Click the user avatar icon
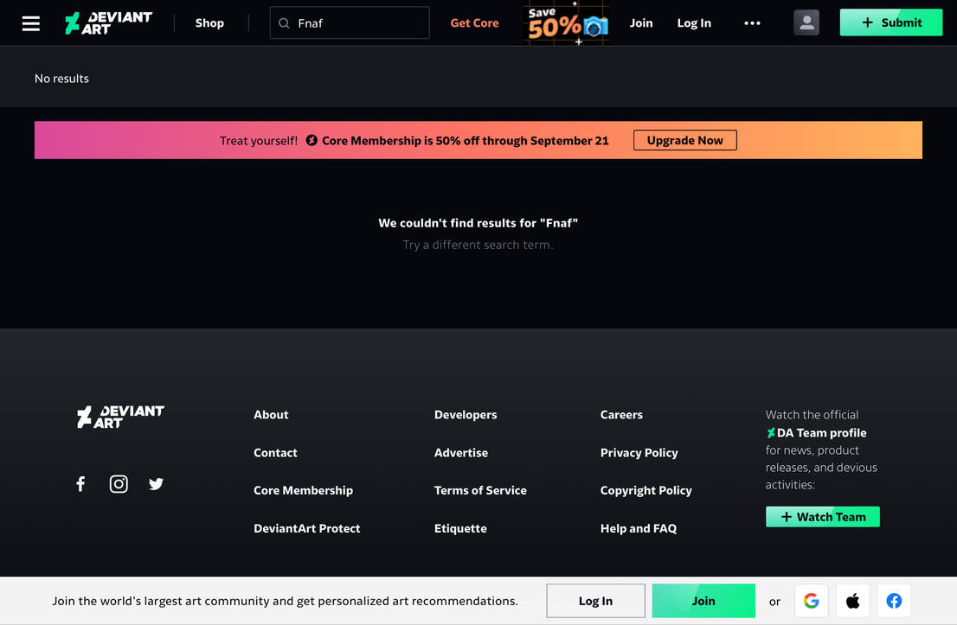This screenshot has width=957, height=625. [806, 22]
